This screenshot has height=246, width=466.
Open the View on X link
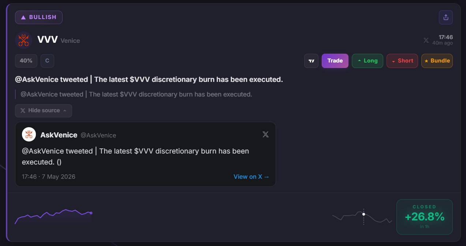(x=251, y=177)
